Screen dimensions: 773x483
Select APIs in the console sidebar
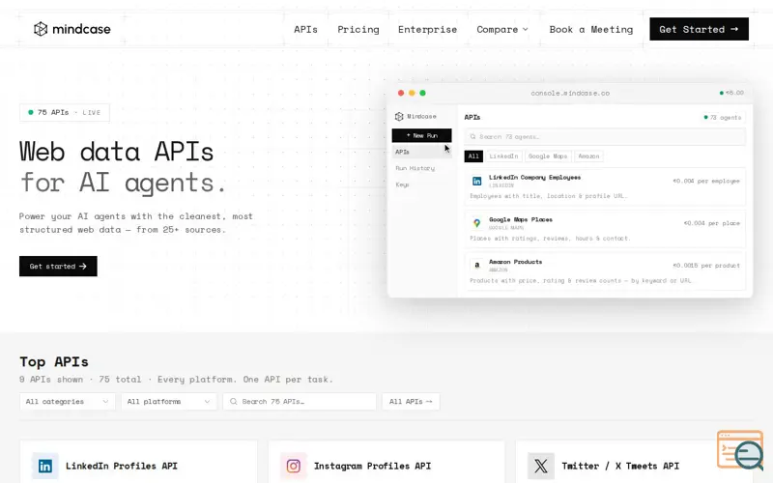point(421,152)
